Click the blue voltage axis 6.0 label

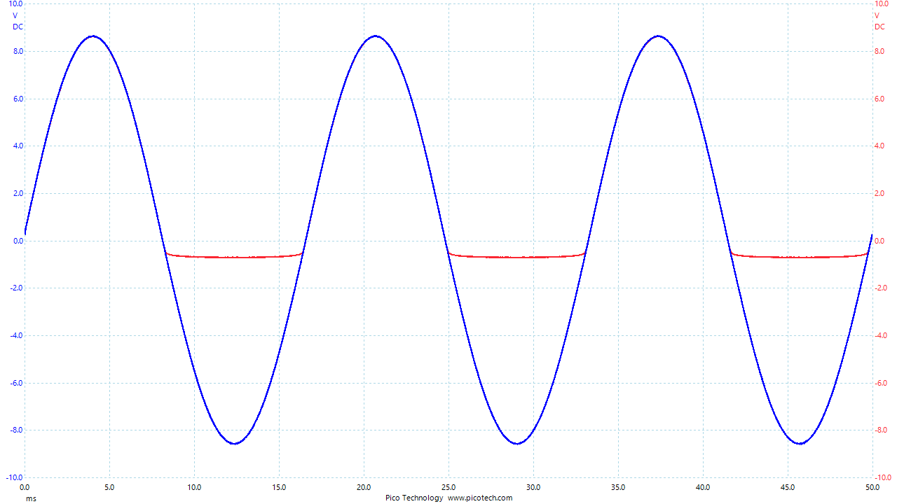tap(18, 99)
